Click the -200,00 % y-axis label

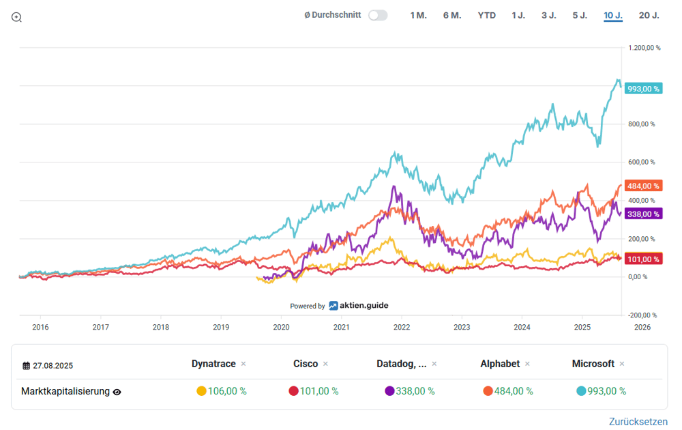click(x=642, y=315)
